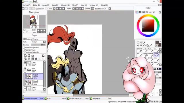
Task: Open the Filtro menu
Action: 75,5
